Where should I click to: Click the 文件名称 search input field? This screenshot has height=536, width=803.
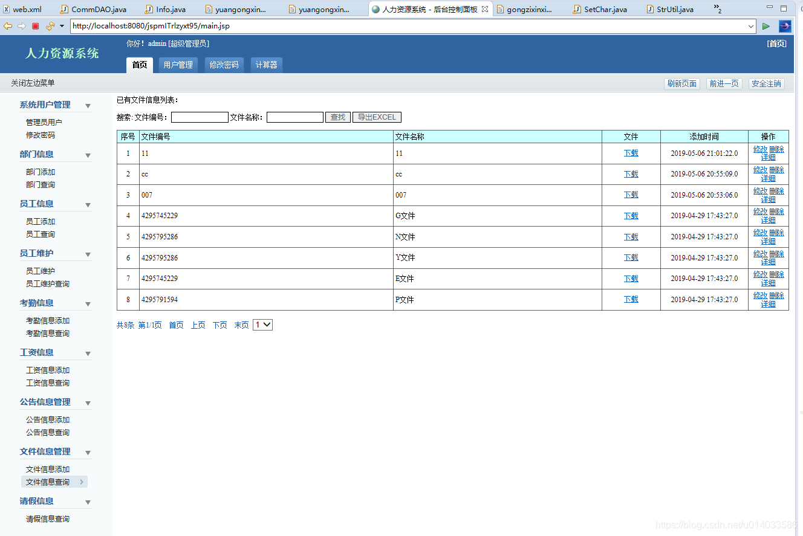coord(295,117)
